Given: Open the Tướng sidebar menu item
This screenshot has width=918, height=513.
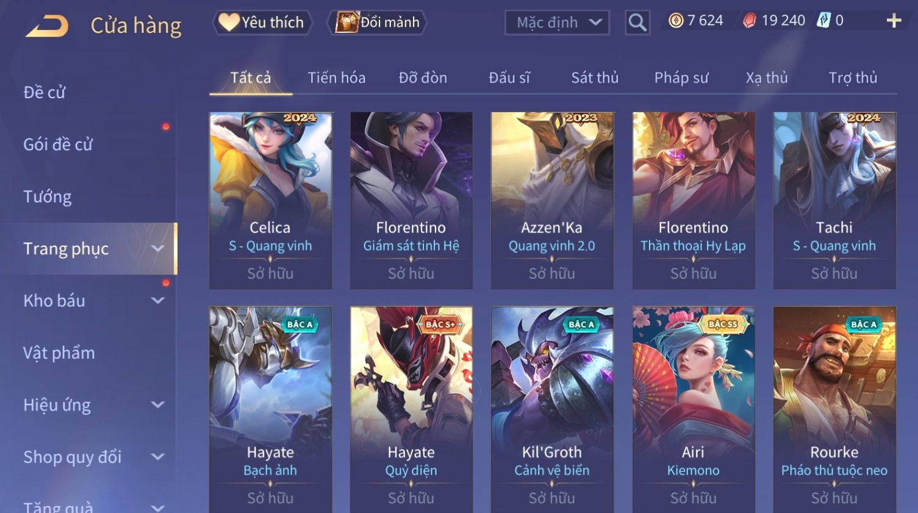Looking at the screenshot, I should [x=48, y=196].
